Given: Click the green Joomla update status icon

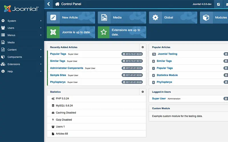Looking at the screenshot, I should point(53,32).
